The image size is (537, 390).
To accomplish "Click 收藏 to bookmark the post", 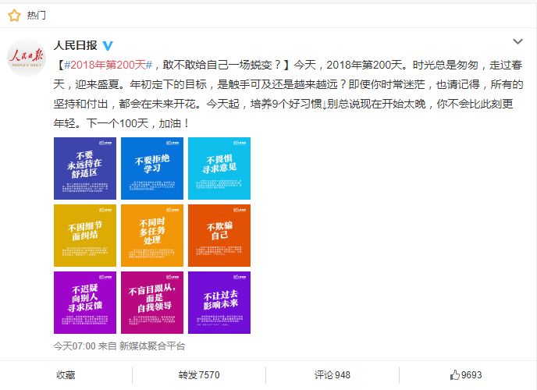I will [x=66, y=375].
